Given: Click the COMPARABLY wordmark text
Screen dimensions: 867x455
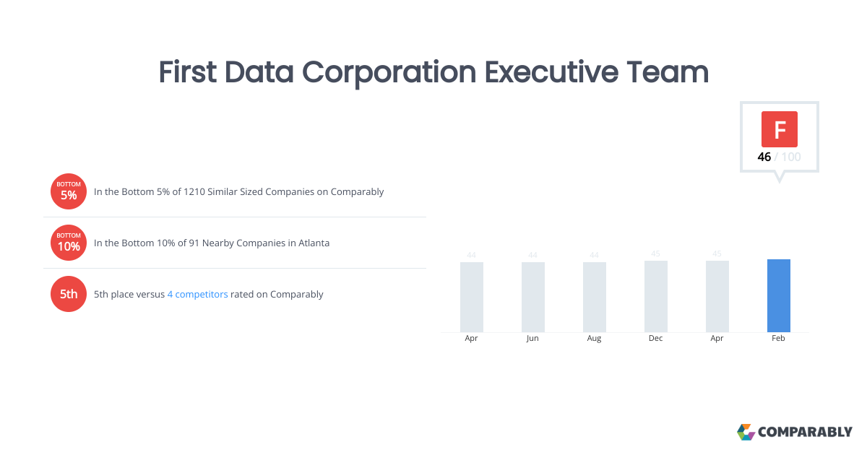Looking at the screenshot, I should coord(805,433).
